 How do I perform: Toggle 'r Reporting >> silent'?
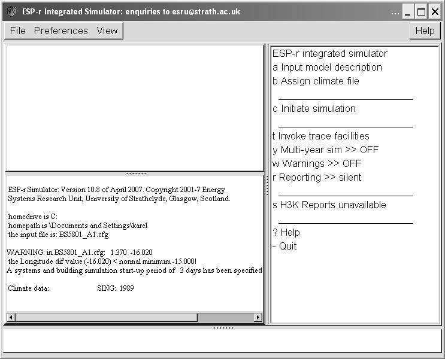pos(317,177)
